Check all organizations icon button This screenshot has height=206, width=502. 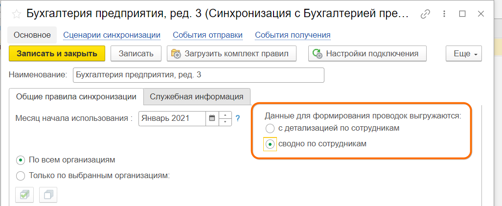pos(24,194)
